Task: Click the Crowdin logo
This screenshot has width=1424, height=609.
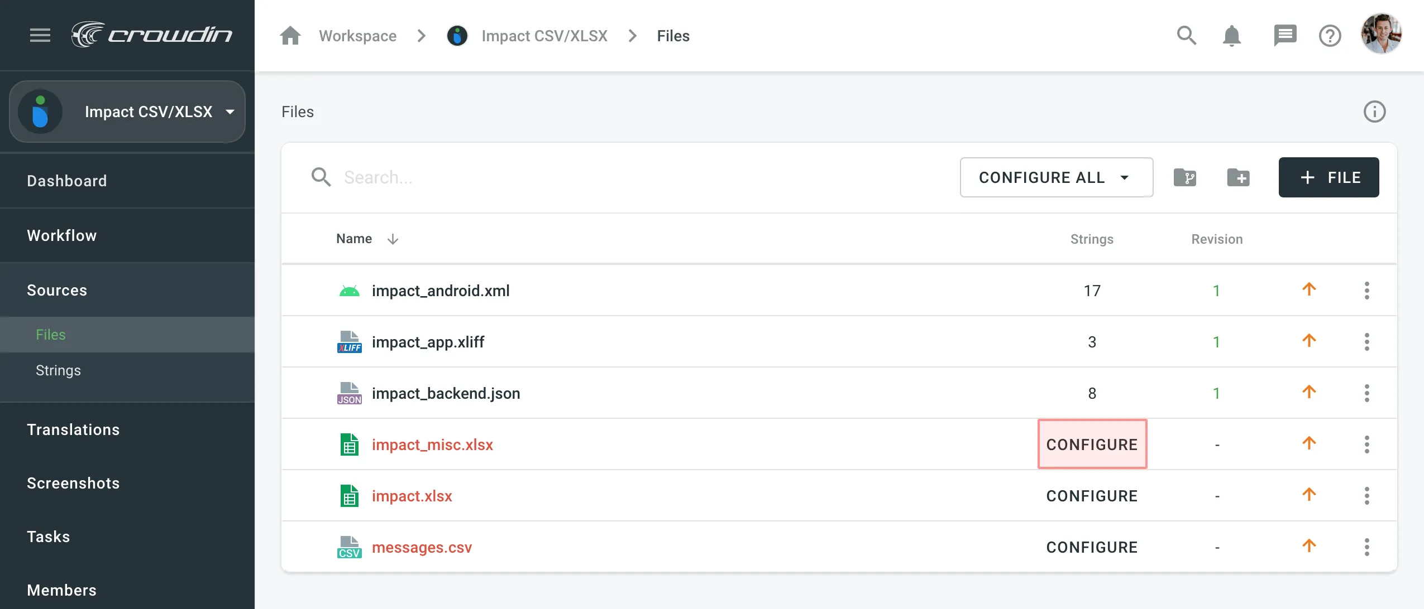Action: pos(151,35)
